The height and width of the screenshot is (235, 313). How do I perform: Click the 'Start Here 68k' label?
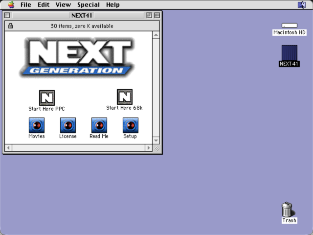click(x=124, y=108)
